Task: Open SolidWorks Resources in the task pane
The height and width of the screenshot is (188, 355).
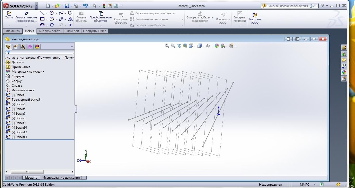Action: [x=344, y=47]
